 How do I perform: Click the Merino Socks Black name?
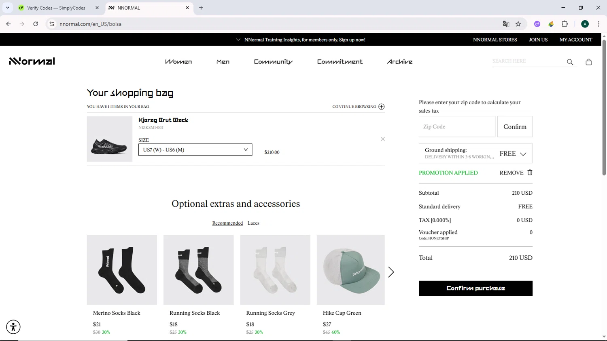coord(117,313)
